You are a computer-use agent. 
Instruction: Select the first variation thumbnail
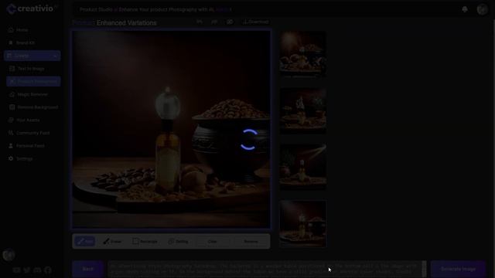pos(302,54)
